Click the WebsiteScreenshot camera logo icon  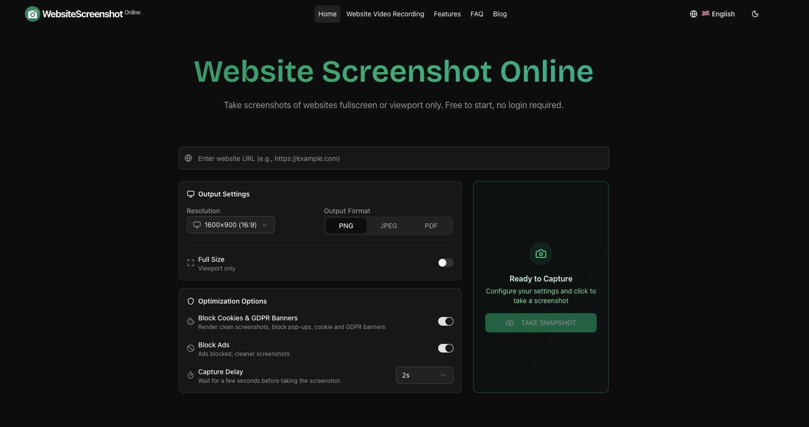[x=33, y=14]
